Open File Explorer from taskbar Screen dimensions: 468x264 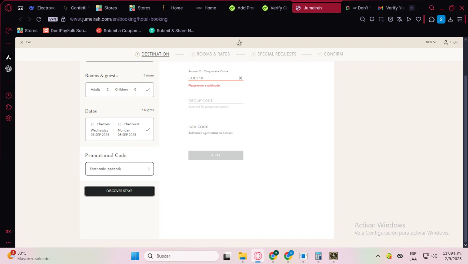(x=242, y=256)
